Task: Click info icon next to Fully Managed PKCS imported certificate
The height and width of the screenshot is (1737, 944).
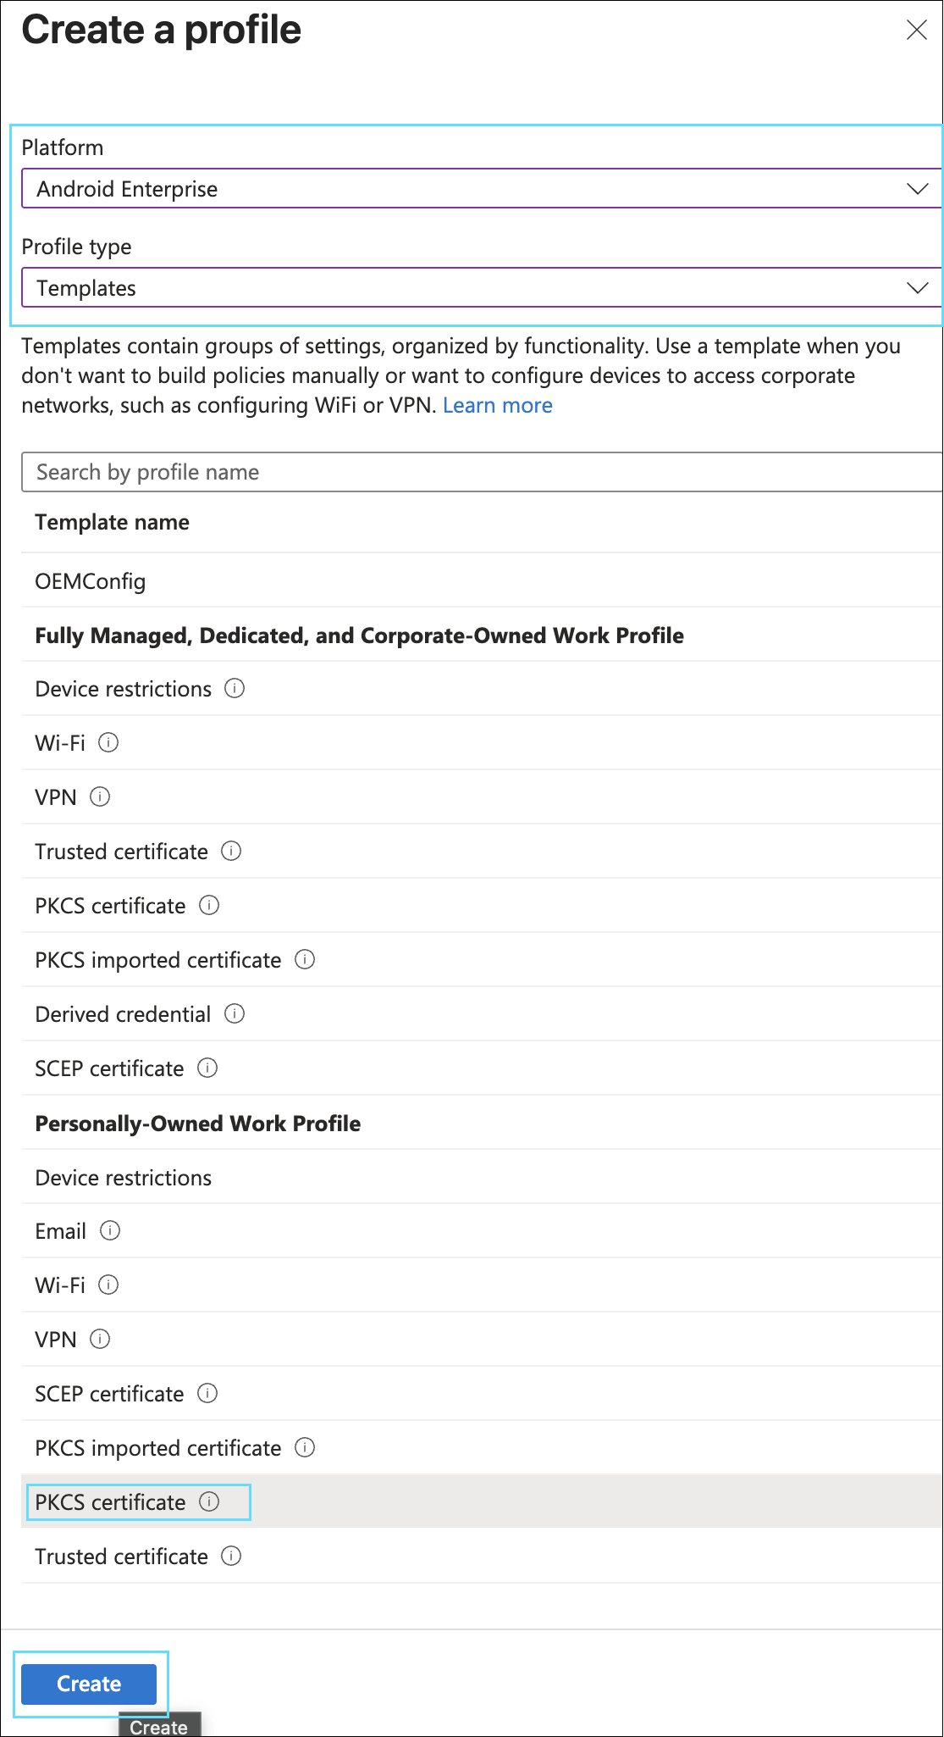Action: 305,959
